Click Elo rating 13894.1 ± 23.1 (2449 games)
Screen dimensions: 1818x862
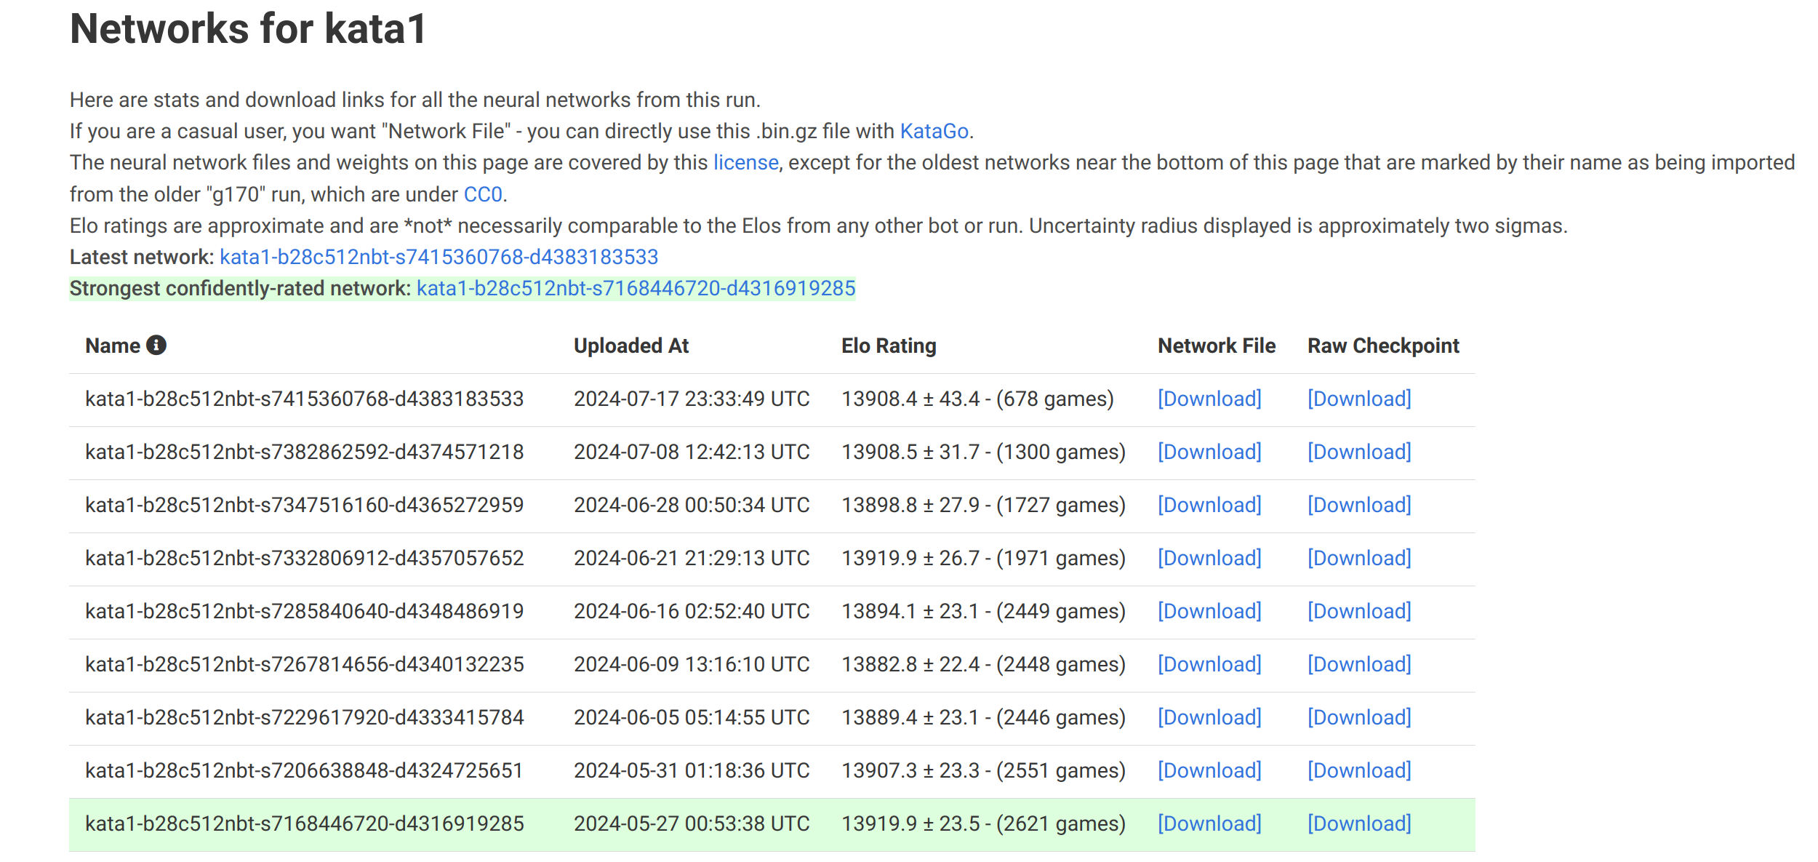983,611
